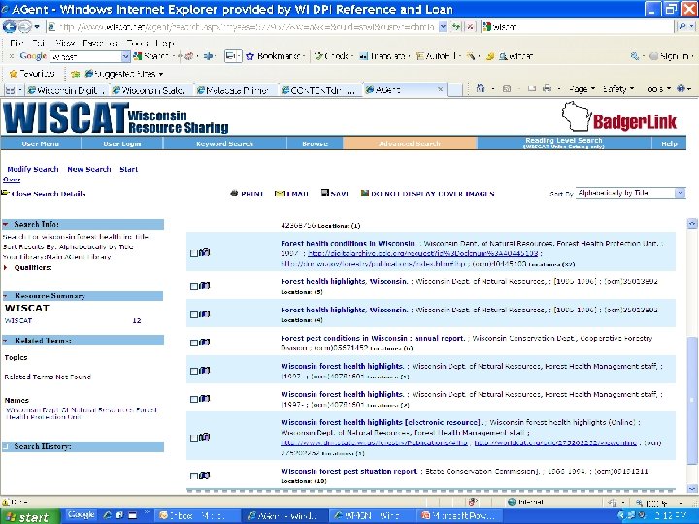Collapse the Related Terms panel
The height and width of the screenshot is (524, 699).
(6, 341)
